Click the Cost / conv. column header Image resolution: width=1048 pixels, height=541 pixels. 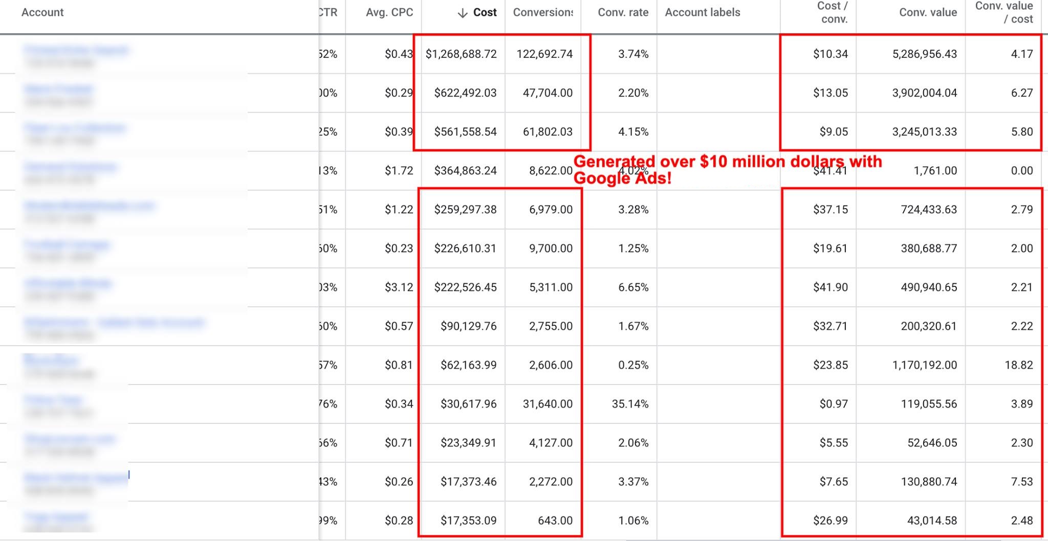click(832, 12)
